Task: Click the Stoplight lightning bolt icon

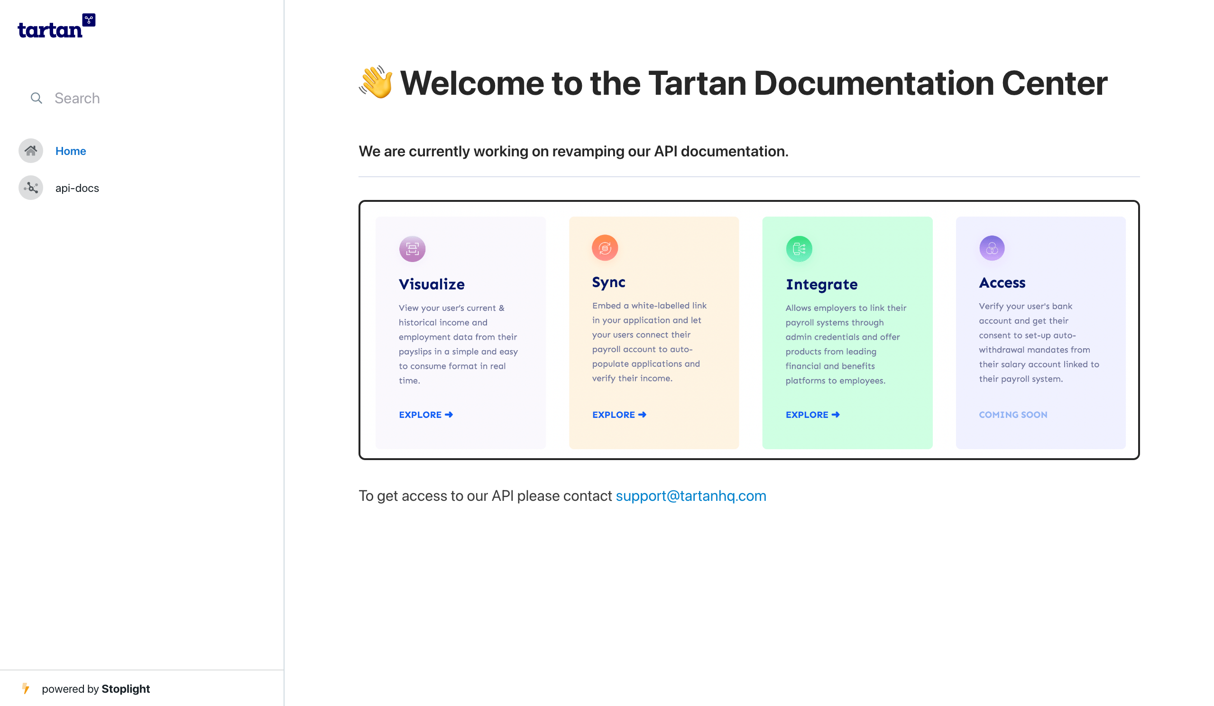Action: (26, 688)
